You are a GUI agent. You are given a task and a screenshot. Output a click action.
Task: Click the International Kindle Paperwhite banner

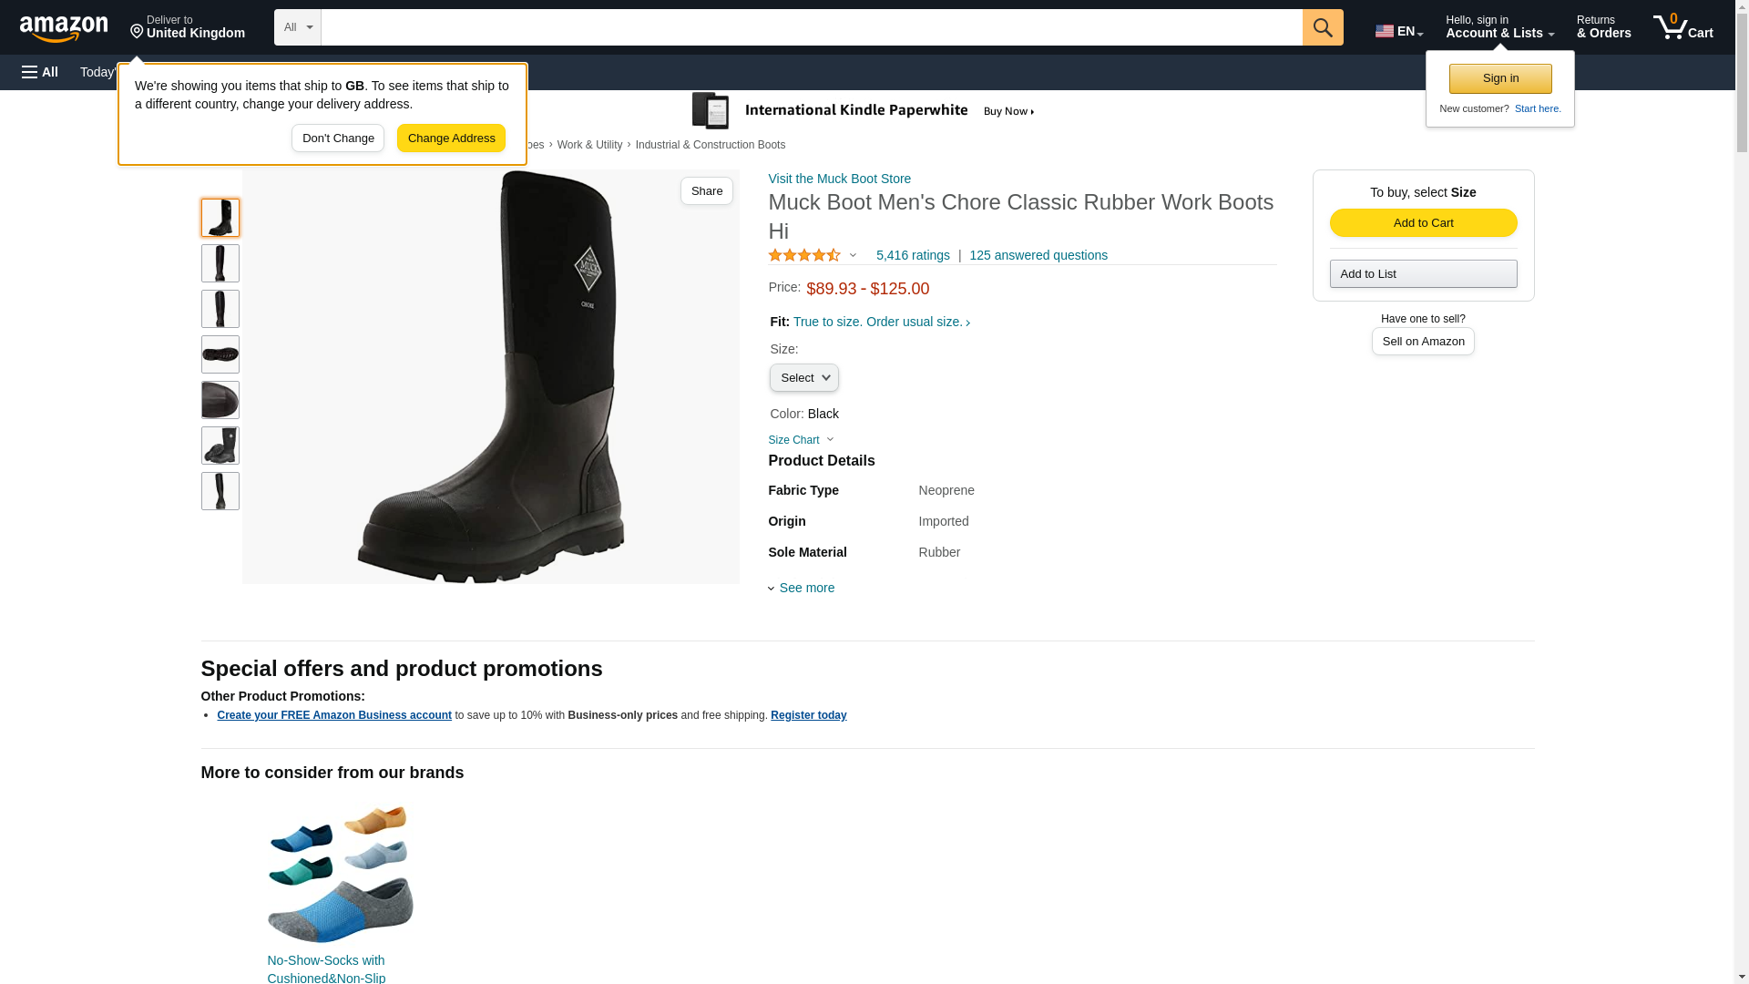pos(864,111)
